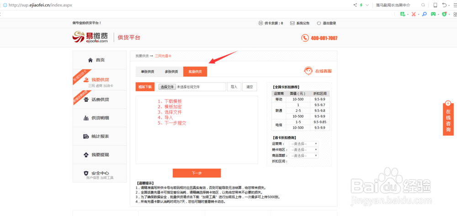This screenshot has width=457, height=216.
Task: Click the envelope icon for 系统公告
Action: [x=292, y=23]
